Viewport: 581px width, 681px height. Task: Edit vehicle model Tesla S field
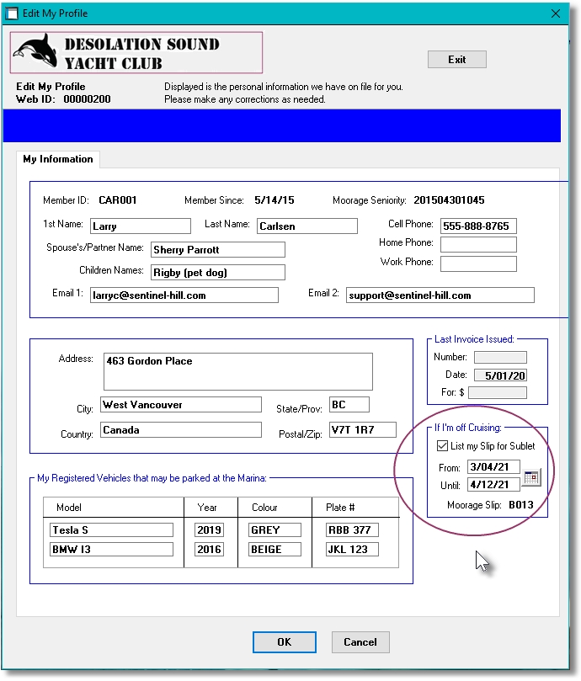[x=112, y=530]
